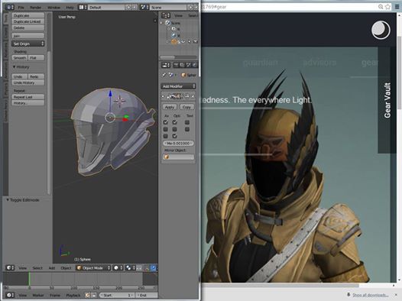Click the Undo History button
Image resolution: width=402 pixels, height=301 pixels.
pos(28,83)
